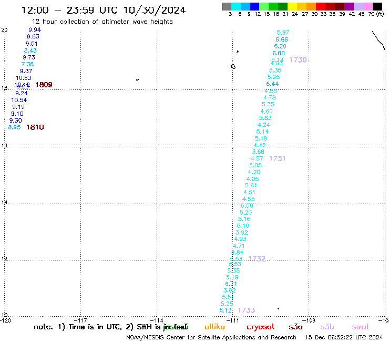389x342 pixels.
Task: Click the wave height value '9.63'
Action: pyautogui.click(x=33, y=36)
